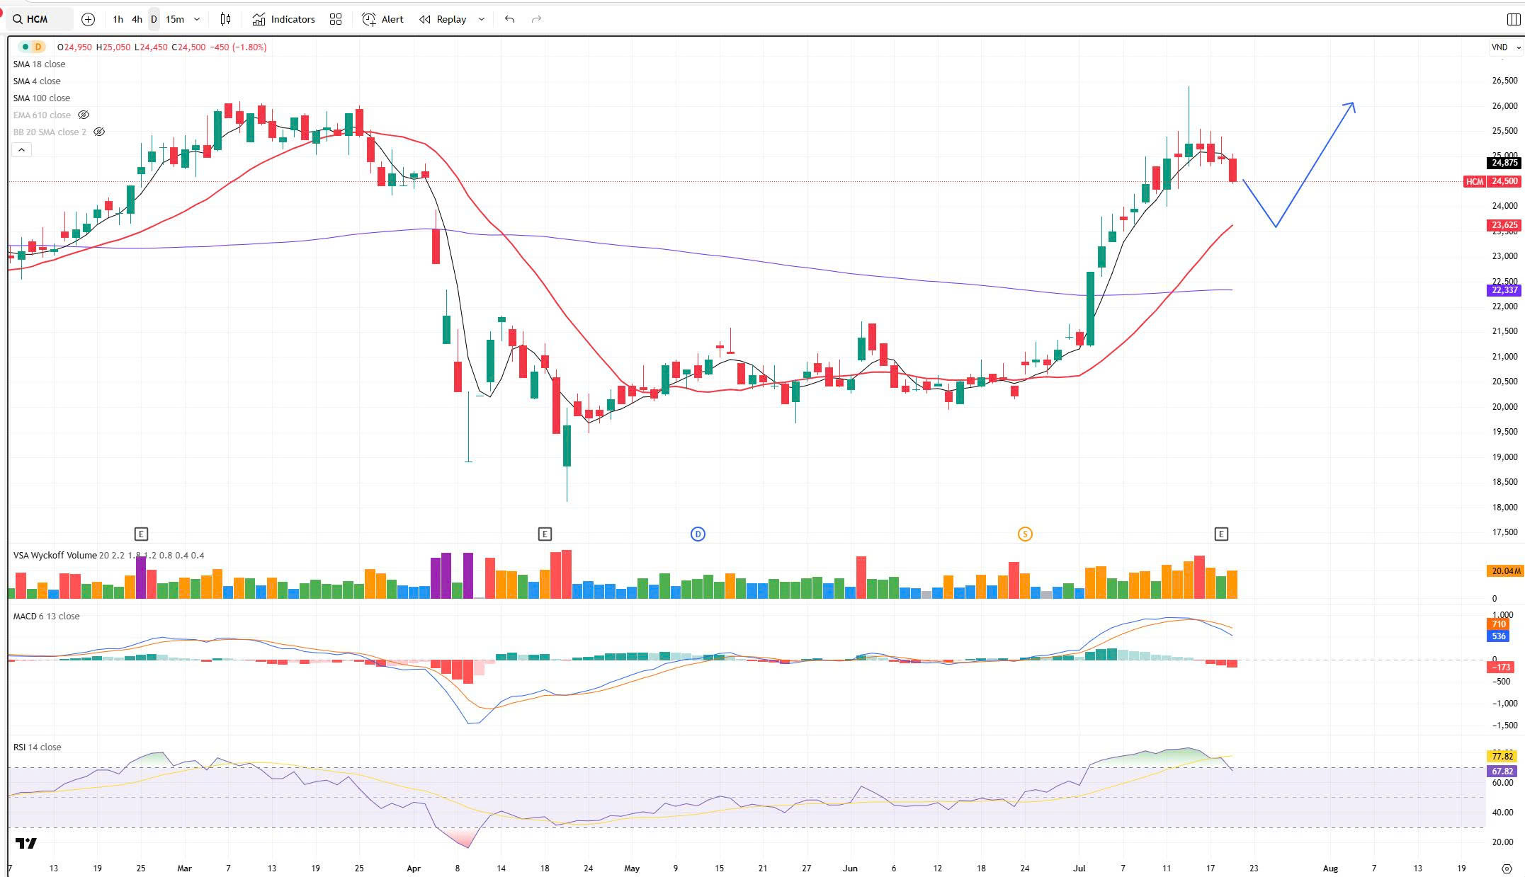The image size is (1525, 877).
Task: Start bar Replay mode
Action: 443,19
